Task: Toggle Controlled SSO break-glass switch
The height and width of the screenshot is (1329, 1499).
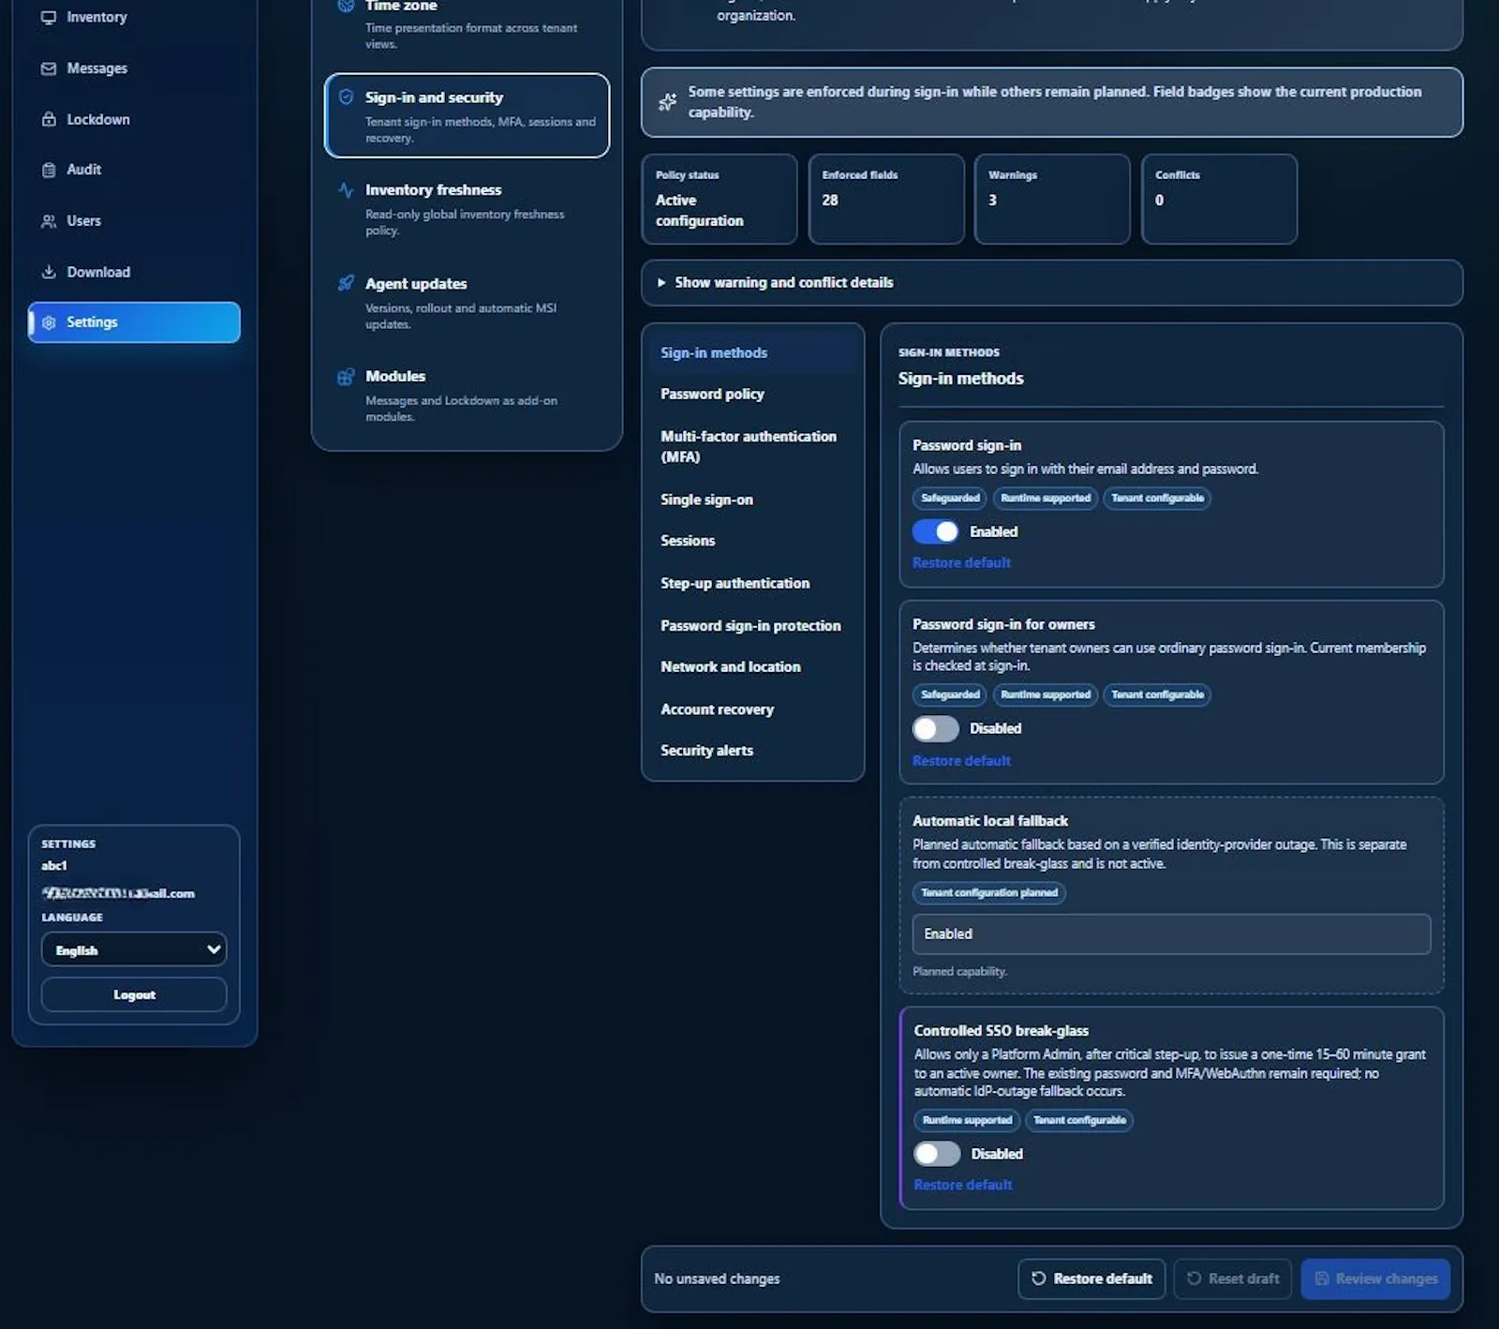Action: point(937,1154)
